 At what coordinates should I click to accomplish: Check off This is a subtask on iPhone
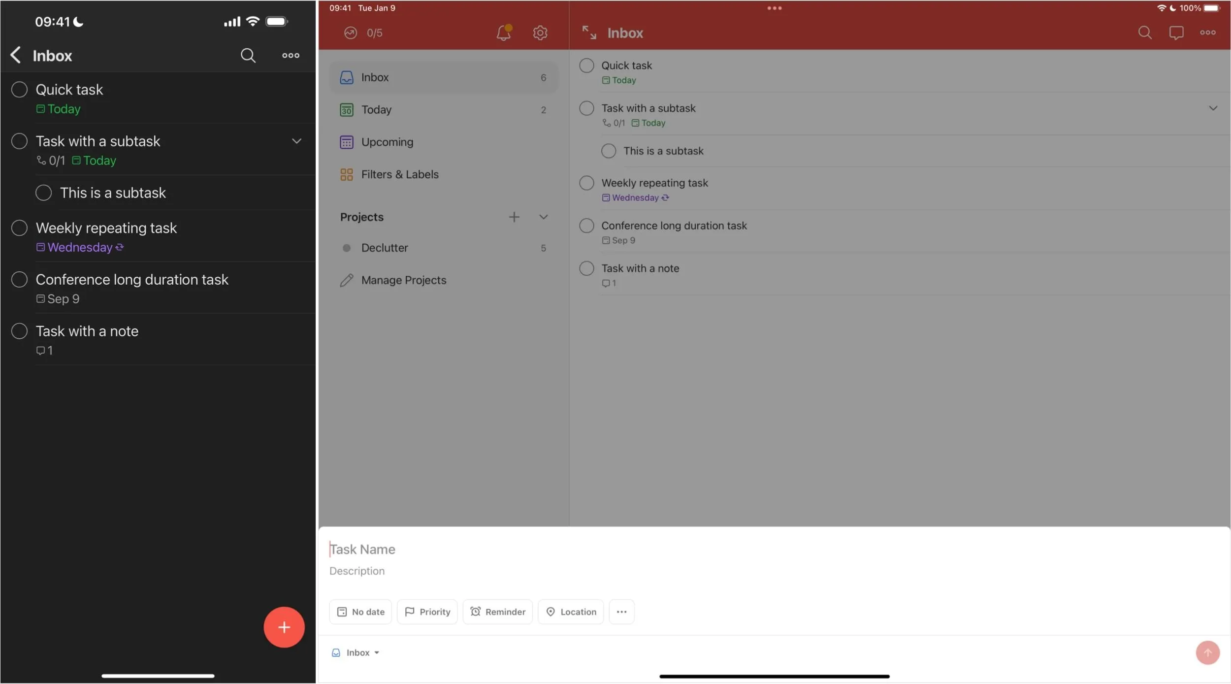click(43, 193)
